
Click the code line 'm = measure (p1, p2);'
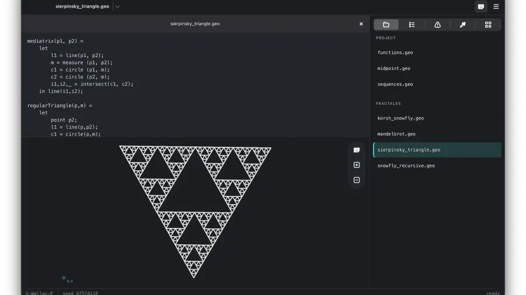point(81,62)
